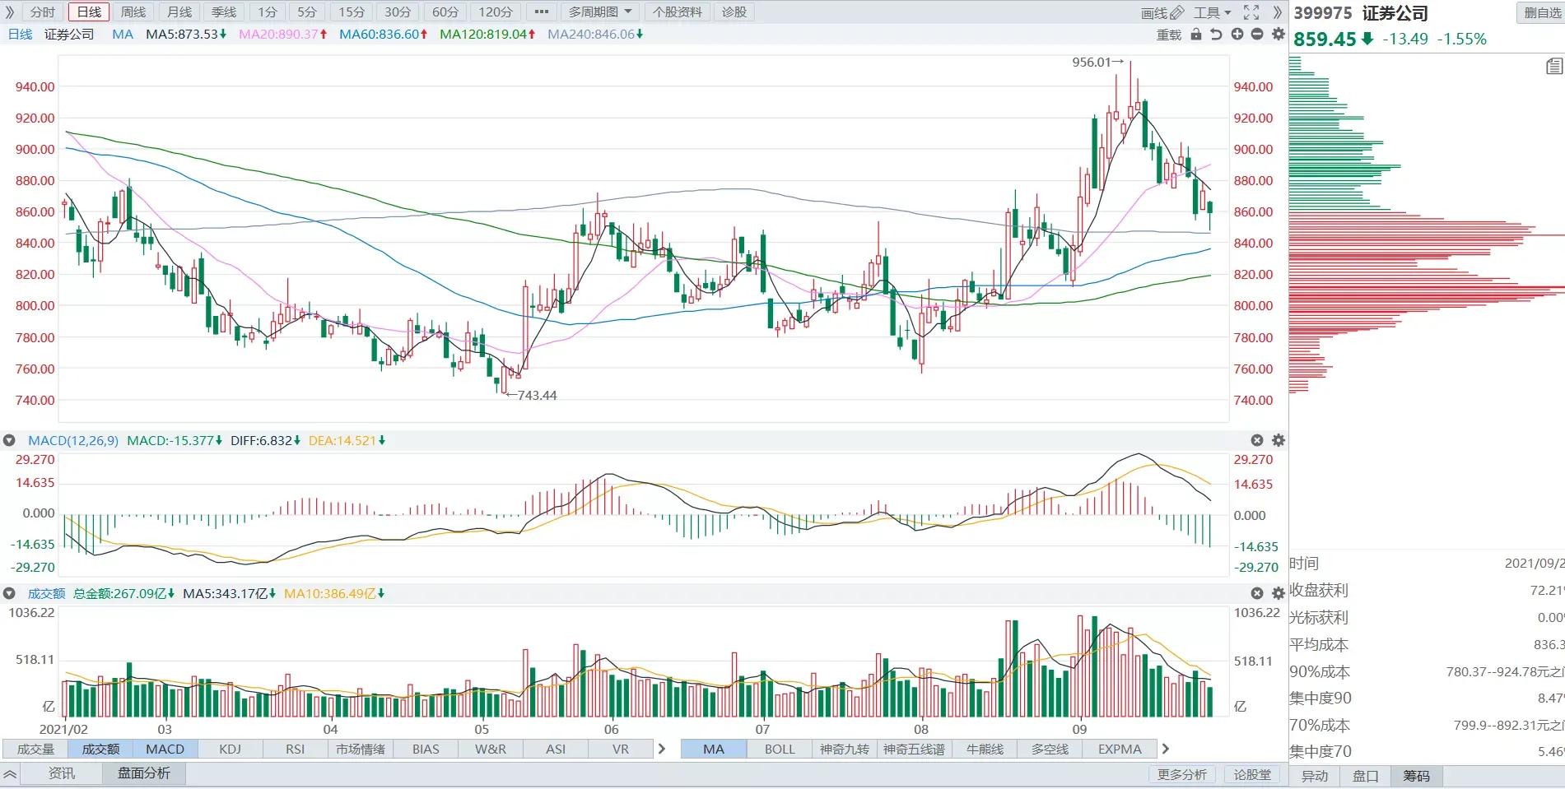Screen dimensions: 1565x789
Task: Open the 个股资料 button
Action: (677, 12)
